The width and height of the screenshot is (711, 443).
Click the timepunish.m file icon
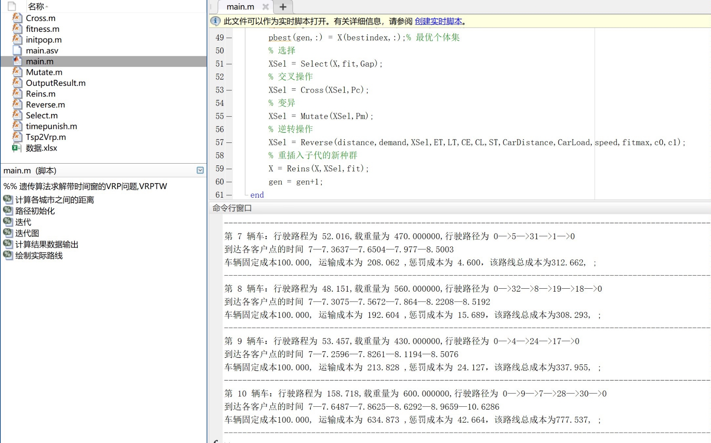[17, 126]
